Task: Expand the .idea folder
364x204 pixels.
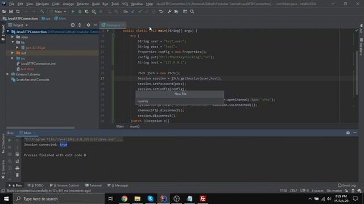Action: [x=13, y=37]
